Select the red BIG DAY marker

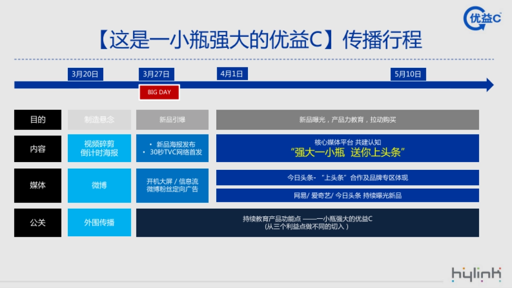click(159, 92)
